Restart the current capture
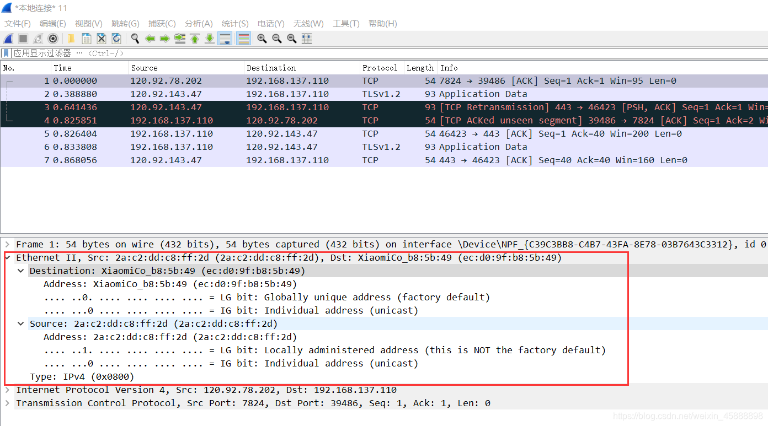This screenshot has height=426, width=768. pyautogui.click(x=38, y=39)
